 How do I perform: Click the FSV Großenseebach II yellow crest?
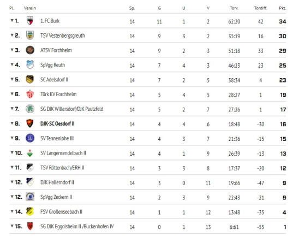tap(30, 211)
